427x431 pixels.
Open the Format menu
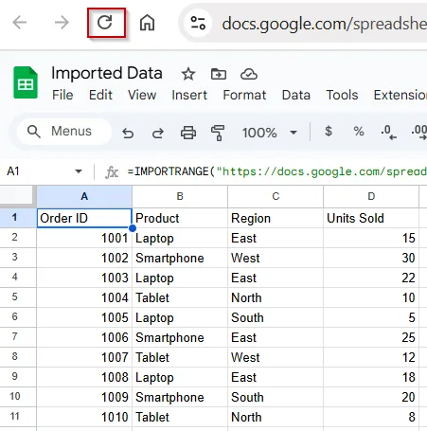[x=244, y=95]
